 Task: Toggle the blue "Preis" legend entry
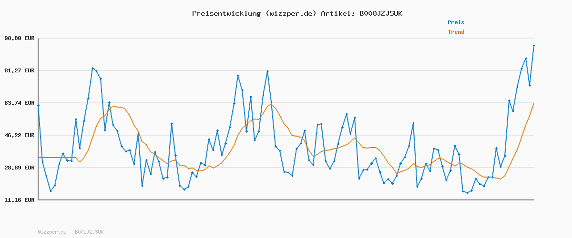click(x=456, y=22)
